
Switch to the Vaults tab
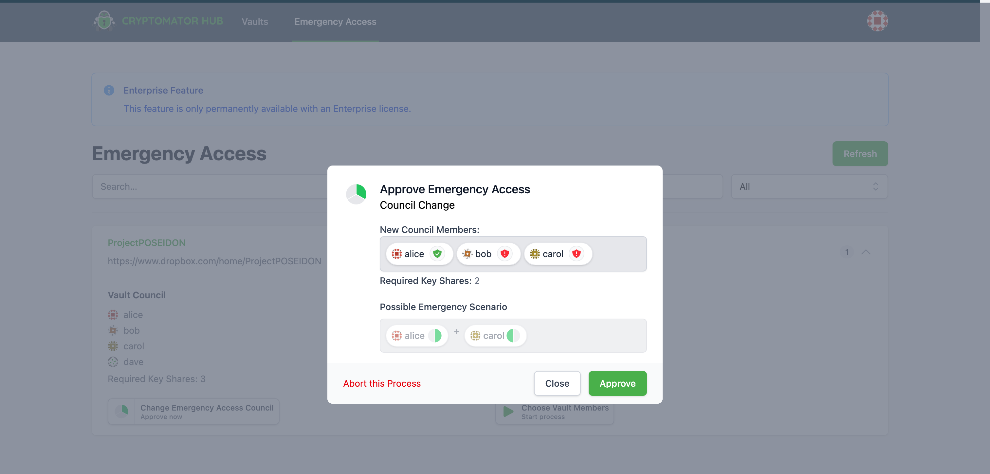coord(255,22)
